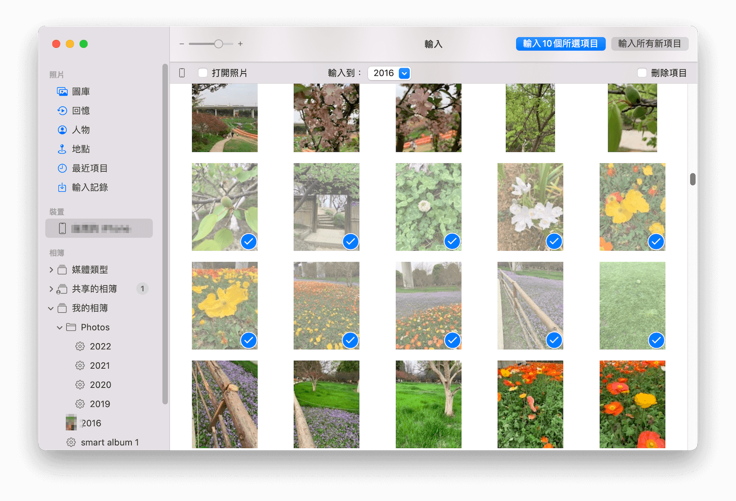This screenshot has height=501, width=736.
Task: Deselect checkmark on green fruit branch photo
Action: [249, 242]
